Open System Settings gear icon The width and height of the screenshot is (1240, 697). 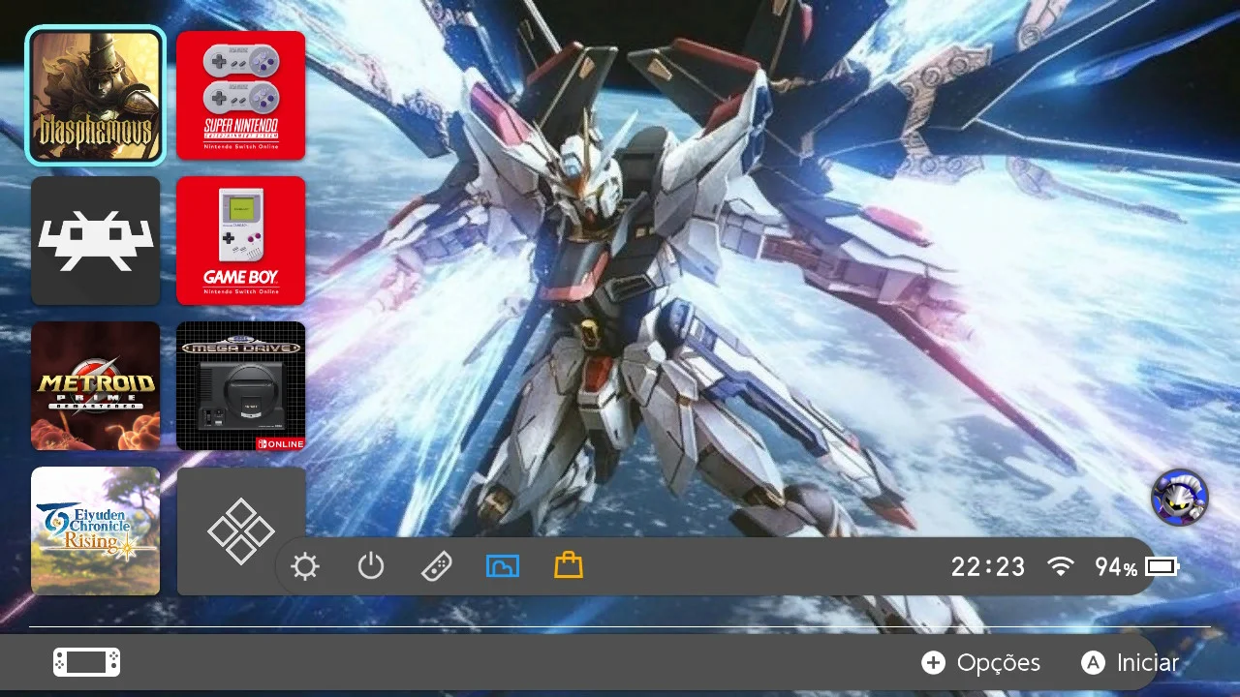click(x=305, y=566)
